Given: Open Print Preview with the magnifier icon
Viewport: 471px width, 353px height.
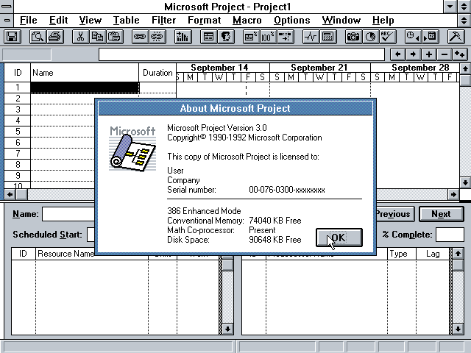Looking at the screenshot, I should [x=37, y=36].
